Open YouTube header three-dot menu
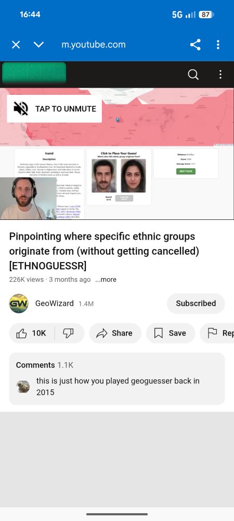 click(x=220, y=75)
